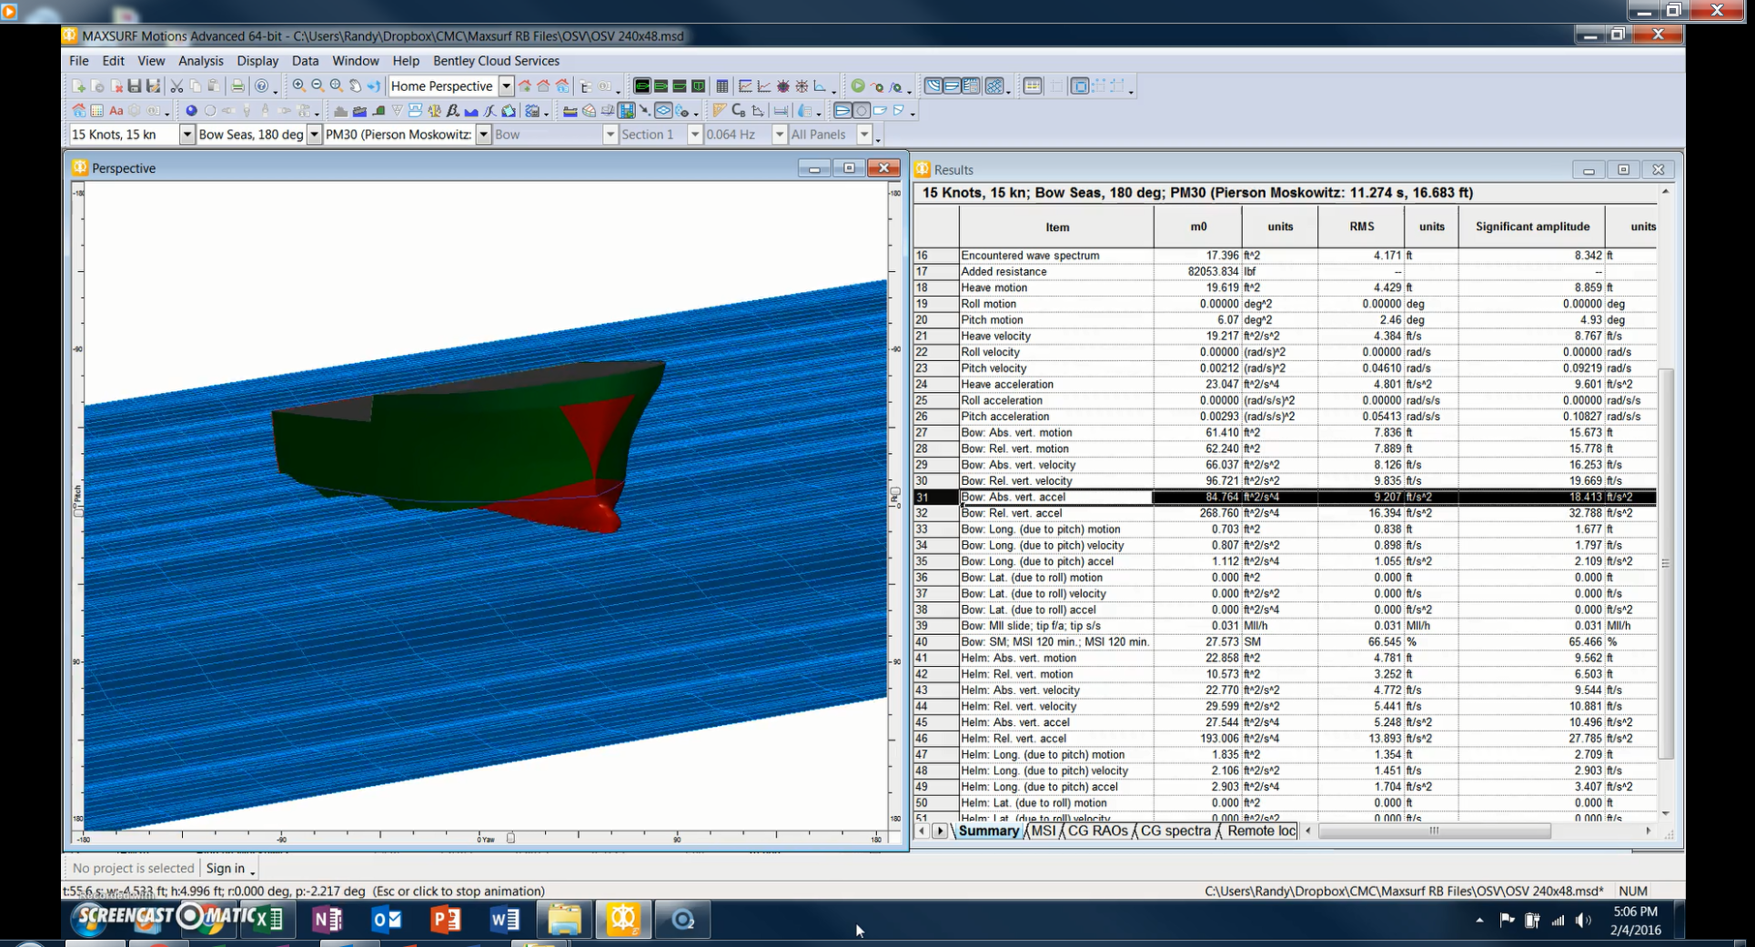Click the Pitch slider handle in Perspective
This screenshot has width=1755, height=947.
point(78,511)
